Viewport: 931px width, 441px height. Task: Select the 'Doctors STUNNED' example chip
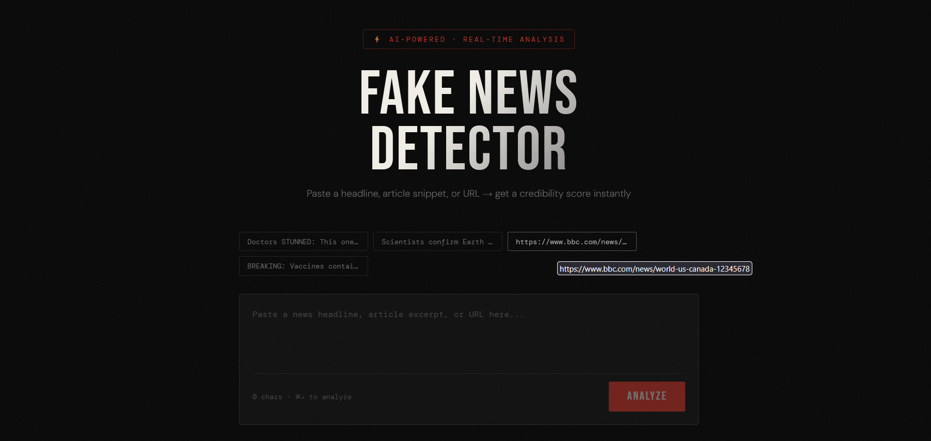click(304, 242)
